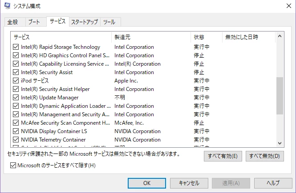296x193 pixels.
Task: Select the Apple Inc. manufacturer cell
Action: 126,81
